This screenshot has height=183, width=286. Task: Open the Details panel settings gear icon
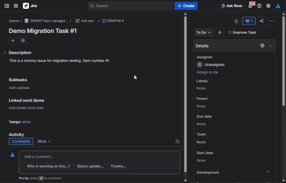pos(262,45)
